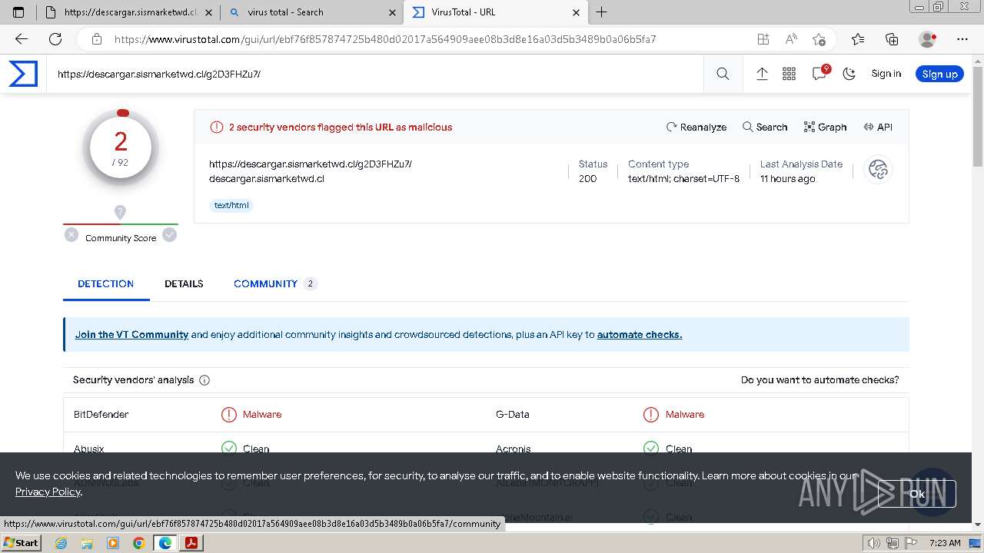This screenshot has height=553, width=984.
Task: Click the taskbar clock showing 7:23 AM
Action: pyautogui.click(x=945, y=543)
